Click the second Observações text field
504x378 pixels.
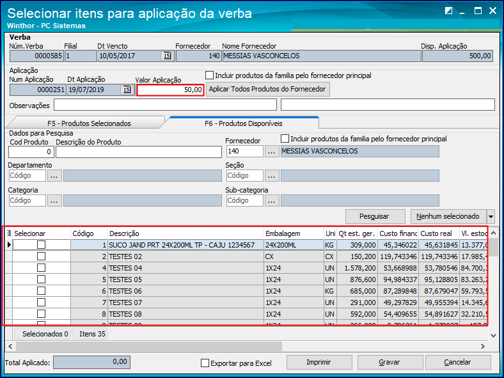click(388, 105)
